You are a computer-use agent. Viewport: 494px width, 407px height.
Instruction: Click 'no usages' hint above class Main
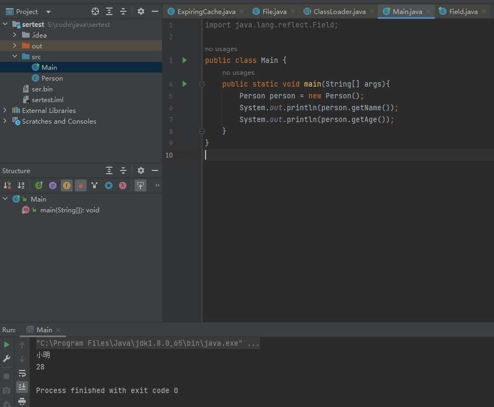tap(221, 49)
